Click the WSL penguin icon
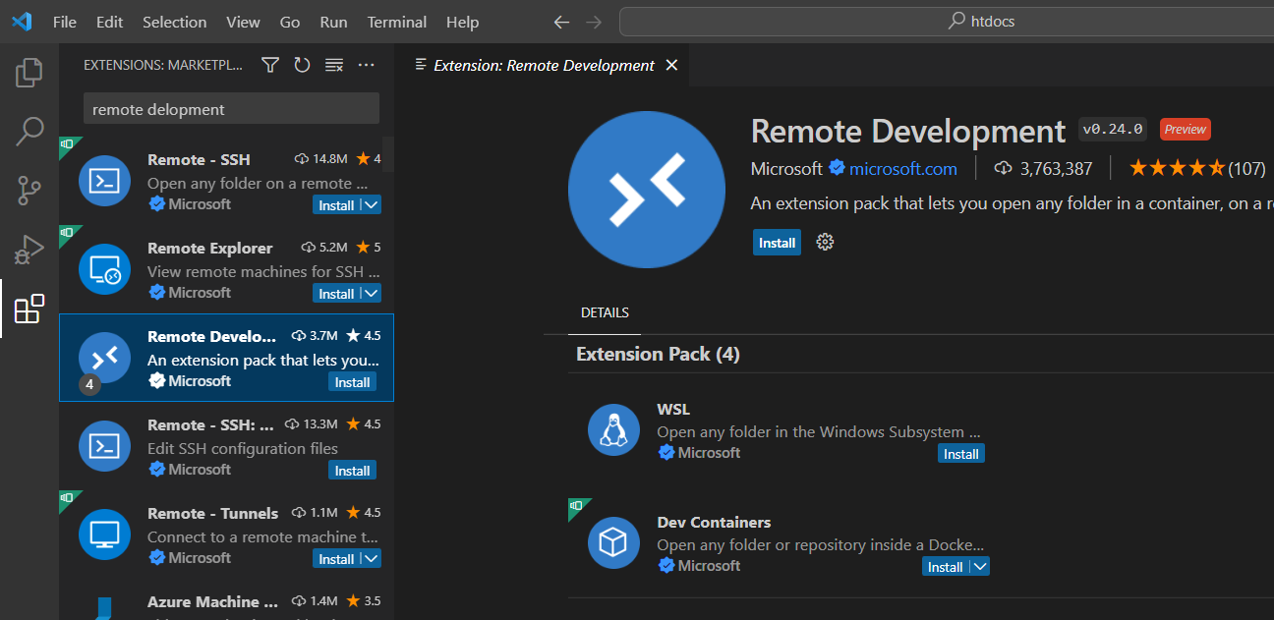This screenshot has width=1274, height=620. tap(613, 430)
